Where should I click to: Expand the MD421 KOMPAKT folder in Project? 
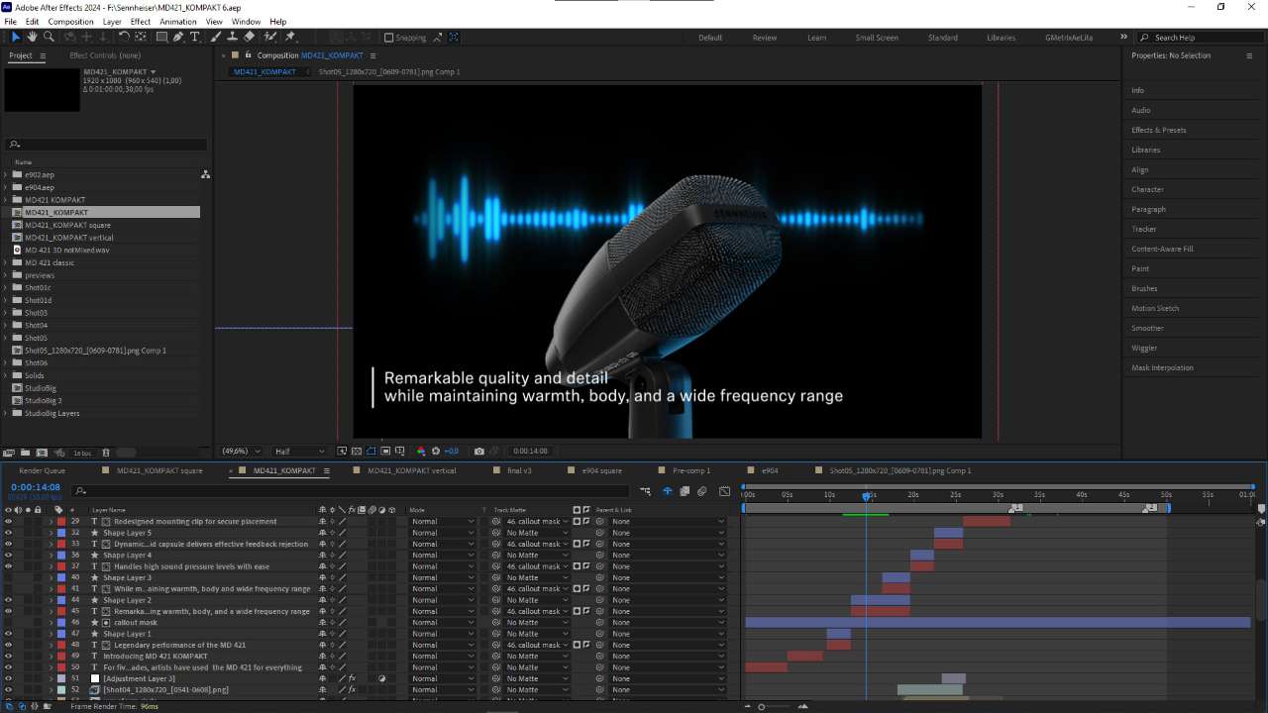pos(5,200)
